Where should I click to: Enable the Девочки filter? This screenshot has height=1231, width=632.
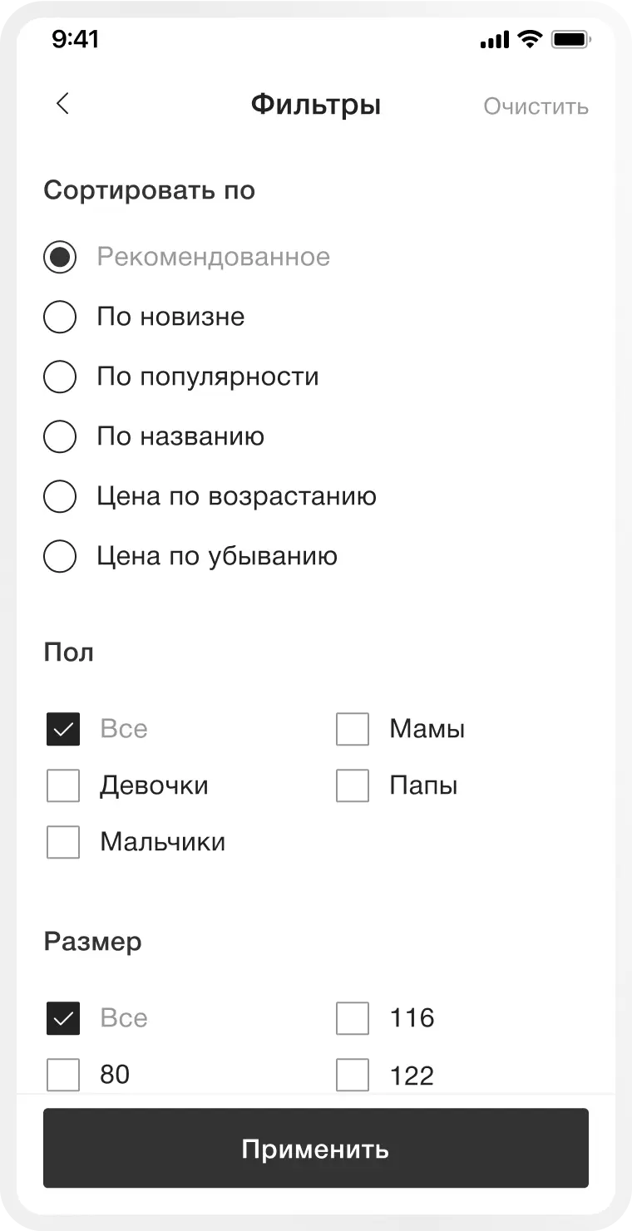point(62,785)
